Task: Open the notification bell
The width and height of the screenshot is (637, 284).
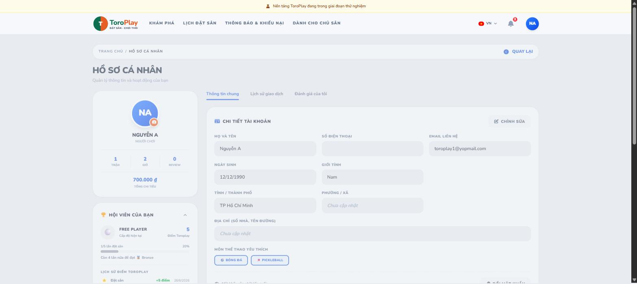Action: (511, 24)
